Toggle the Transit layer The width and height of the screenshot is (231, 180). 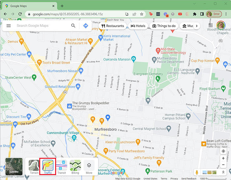(62, 167)
